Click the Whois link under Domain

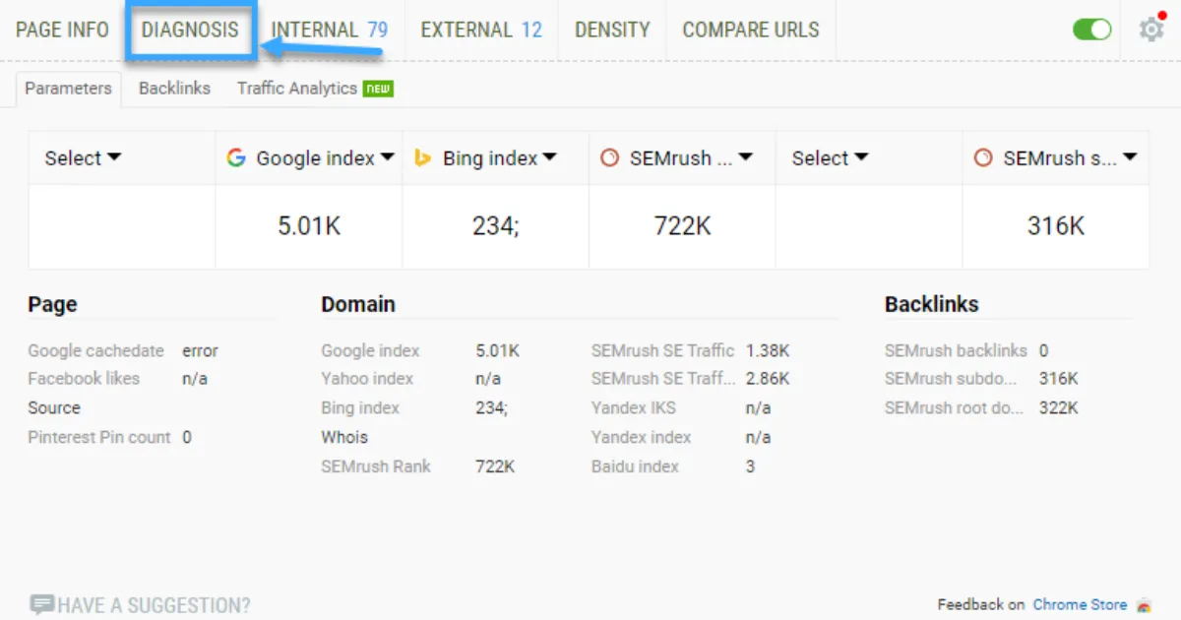(344, 437)
